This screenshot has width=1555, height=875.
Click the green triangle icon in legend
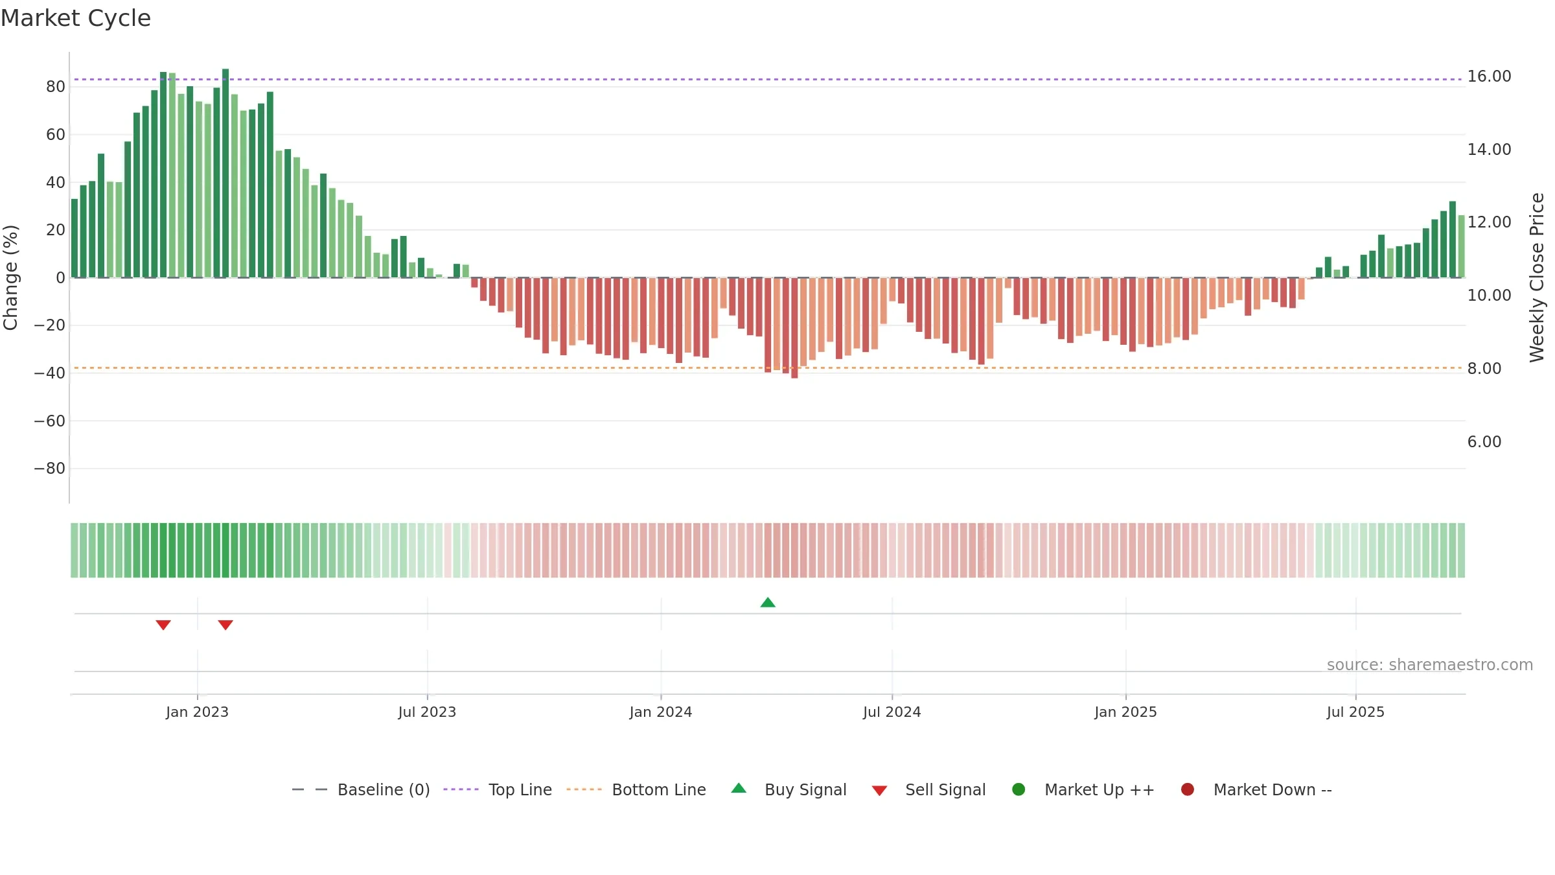point(739,788)
